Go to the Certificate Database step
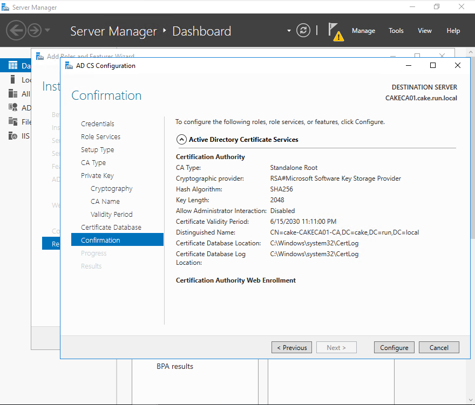The image size is (475, 405). point(111,228)
